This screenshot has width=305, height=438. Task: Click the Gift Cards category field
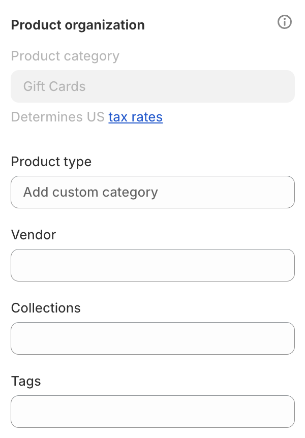click(152, 86)
